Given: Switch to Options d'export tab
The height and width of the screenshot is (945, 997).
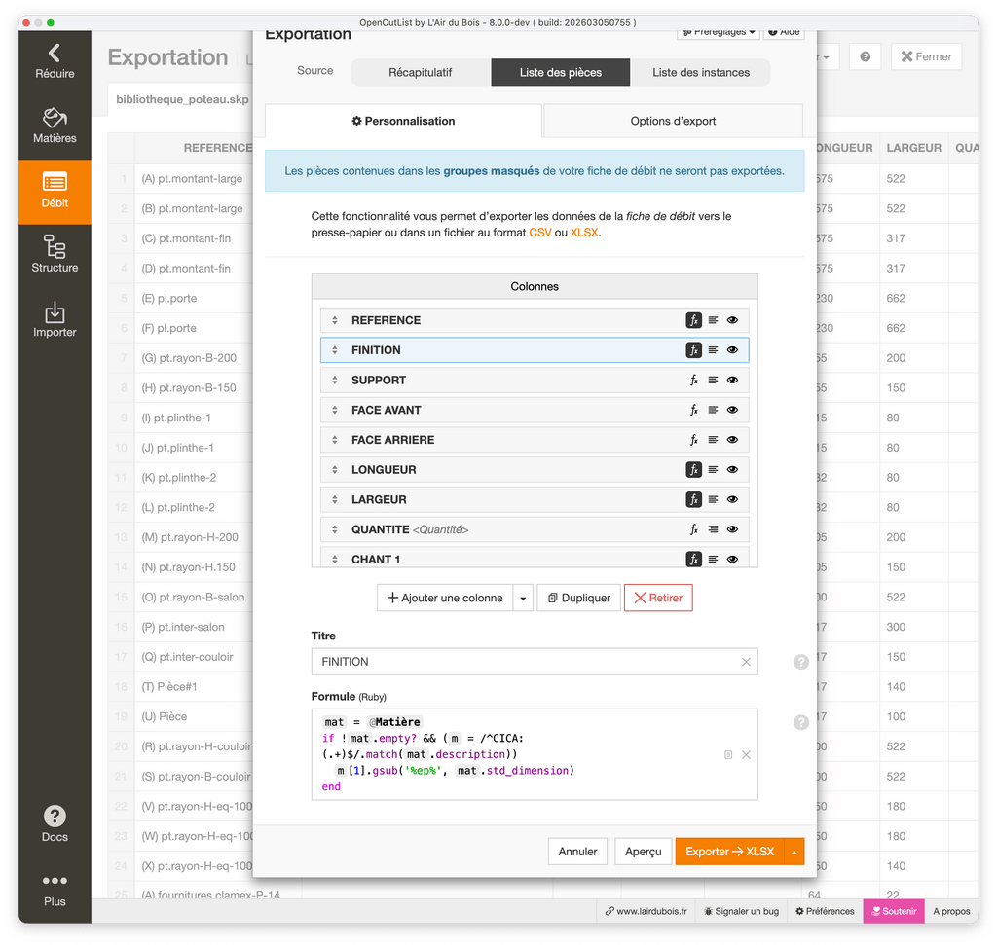Looking at the screenshot, I should [673, 121].
